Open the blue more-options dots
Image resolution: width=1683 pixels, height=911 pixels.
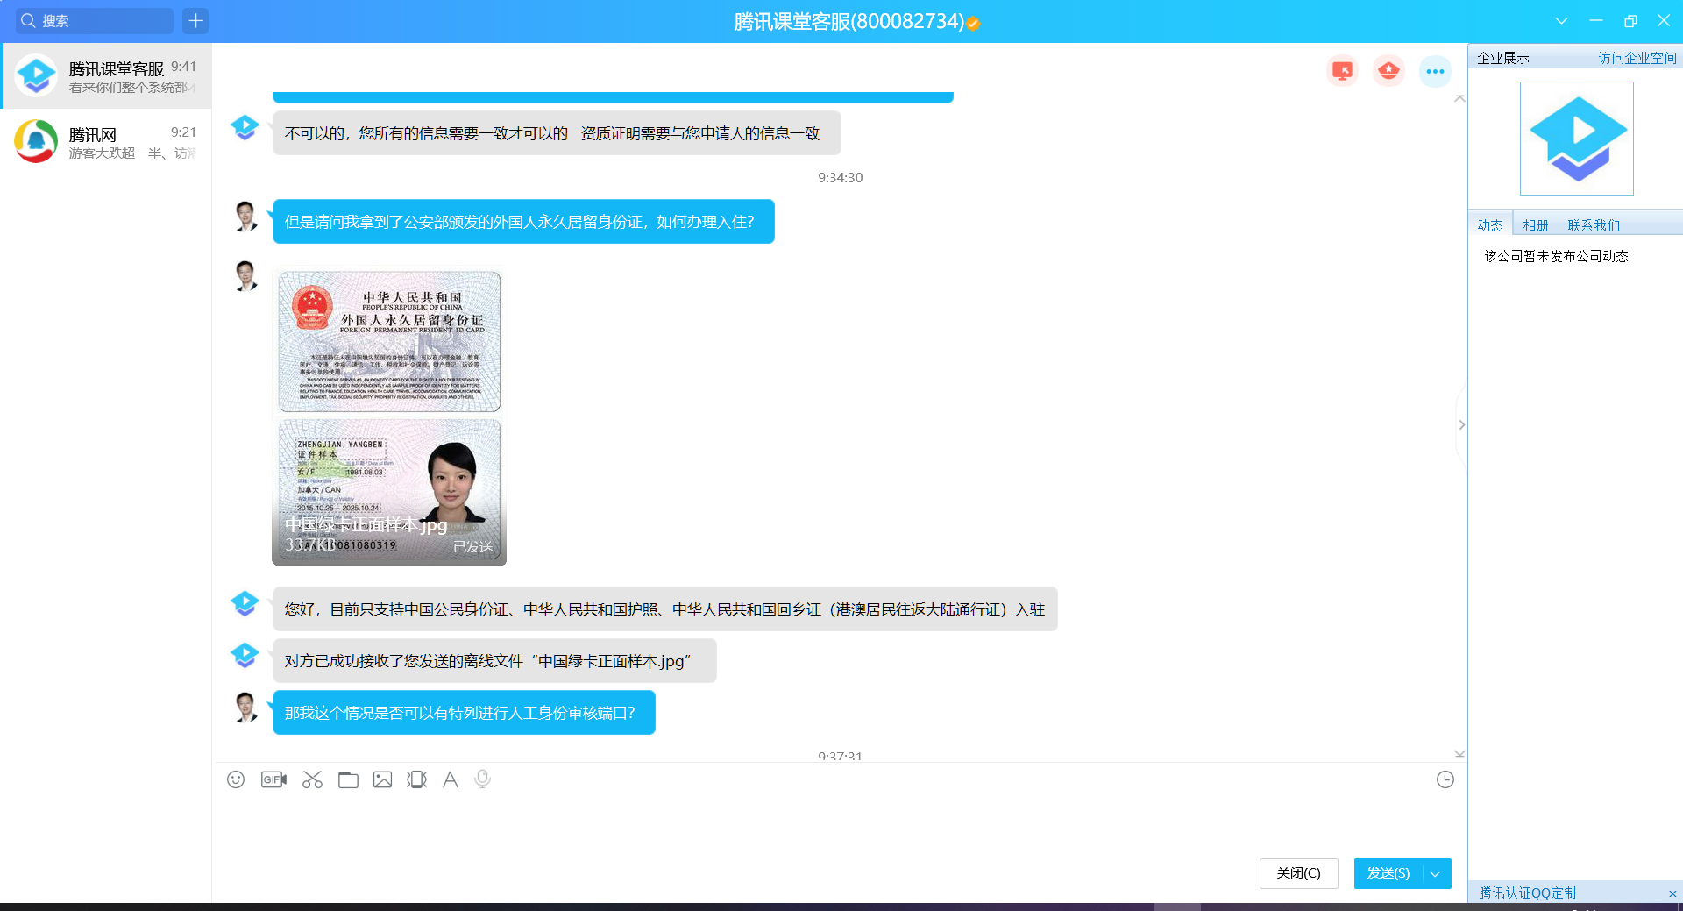pos(1435,71)
